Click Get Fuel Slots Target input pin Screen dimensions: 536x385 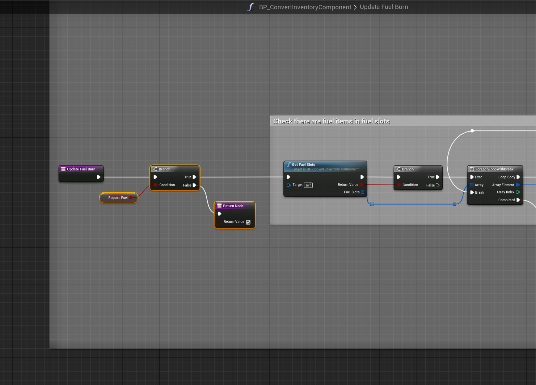(288, 185)
